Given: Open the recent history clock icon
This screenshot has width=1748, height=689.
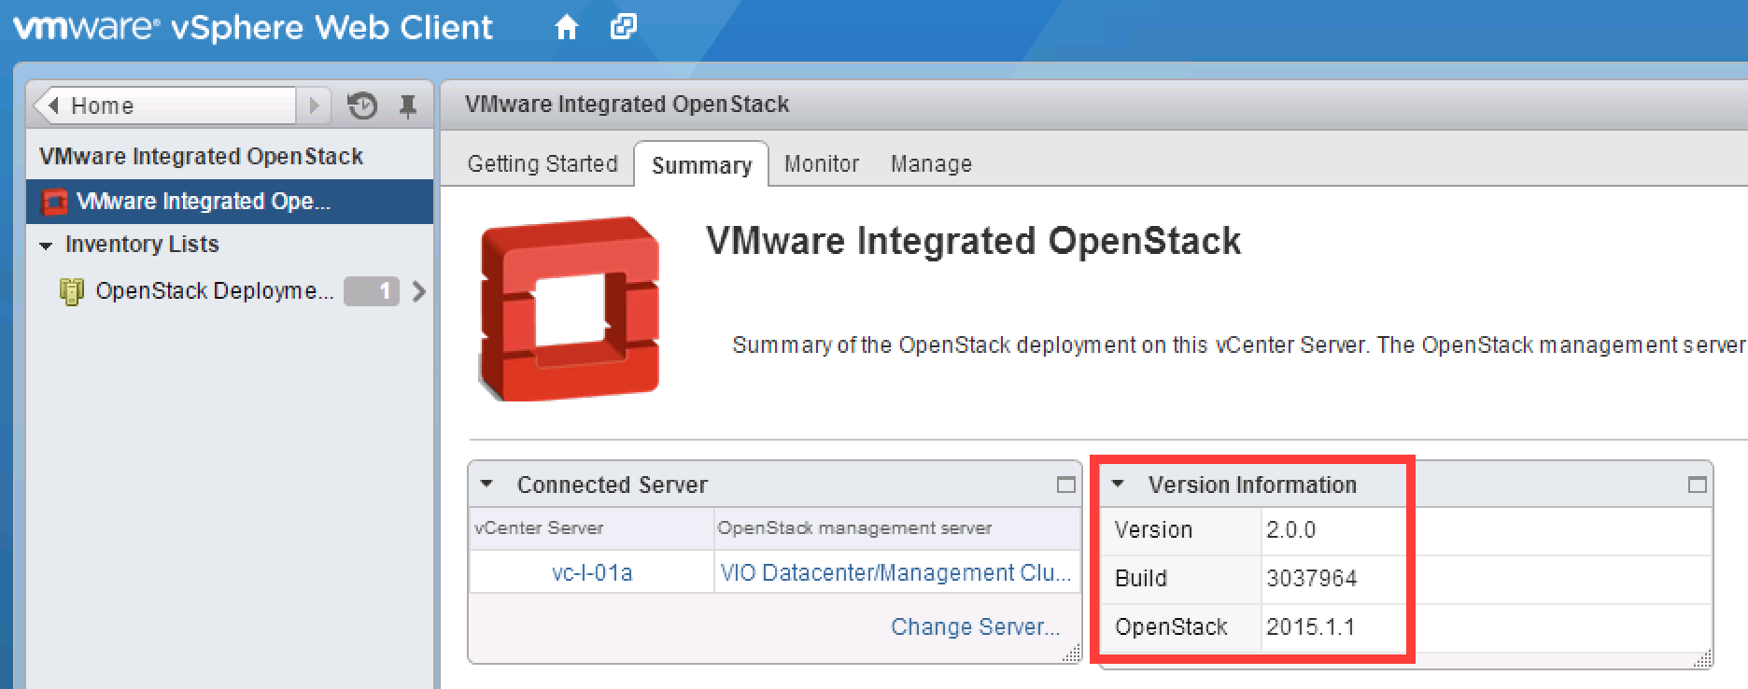Looking at the screenshot, I should coord(362,106).
